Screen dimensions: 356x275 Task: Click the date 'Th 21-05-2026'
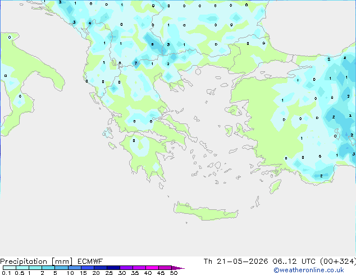click(236, 262)
